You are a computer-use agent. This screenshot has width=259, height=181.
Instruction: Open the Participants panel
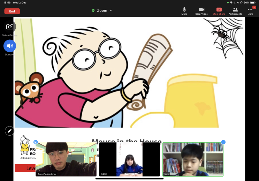[x=235, y=11]
